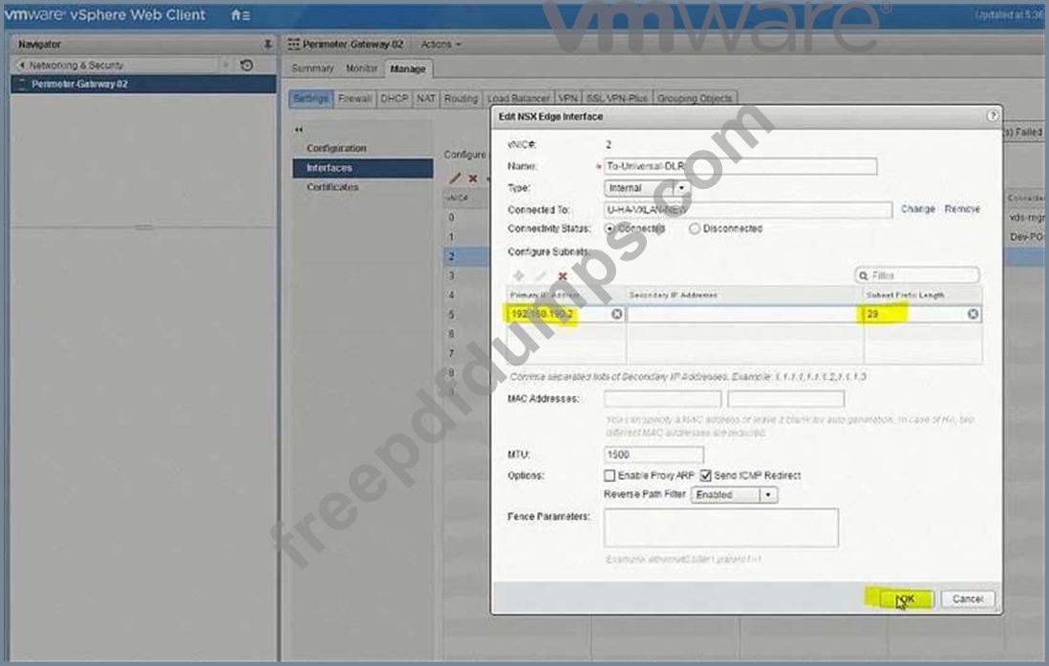This screenshot has height=666, width=1049.
Task: Click the MTU field showing 1500
Action: point(653,455)
